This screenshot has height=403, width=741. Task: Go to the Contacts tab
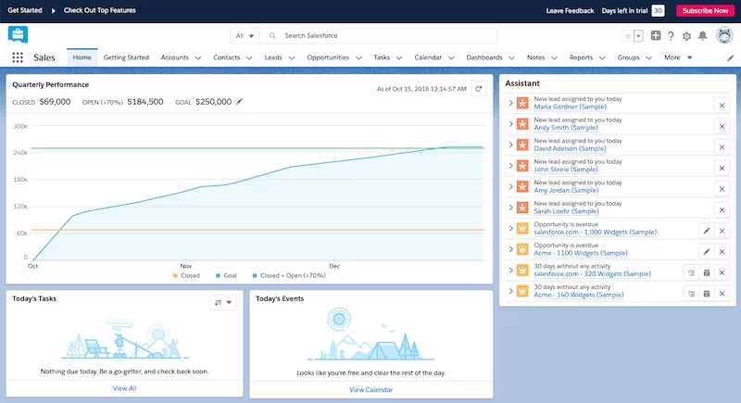click(x=226, y=57)
